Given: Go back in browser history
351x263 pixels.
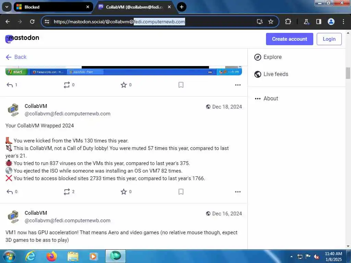Looking at the screenshot, I should [8, 22].
